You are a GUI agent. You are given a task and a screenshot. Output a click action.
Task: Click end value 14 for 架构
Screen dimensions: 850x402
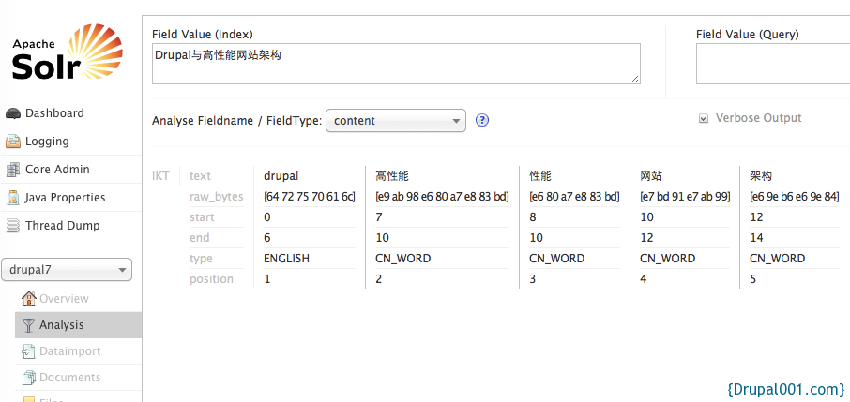(x=756, y=238)
